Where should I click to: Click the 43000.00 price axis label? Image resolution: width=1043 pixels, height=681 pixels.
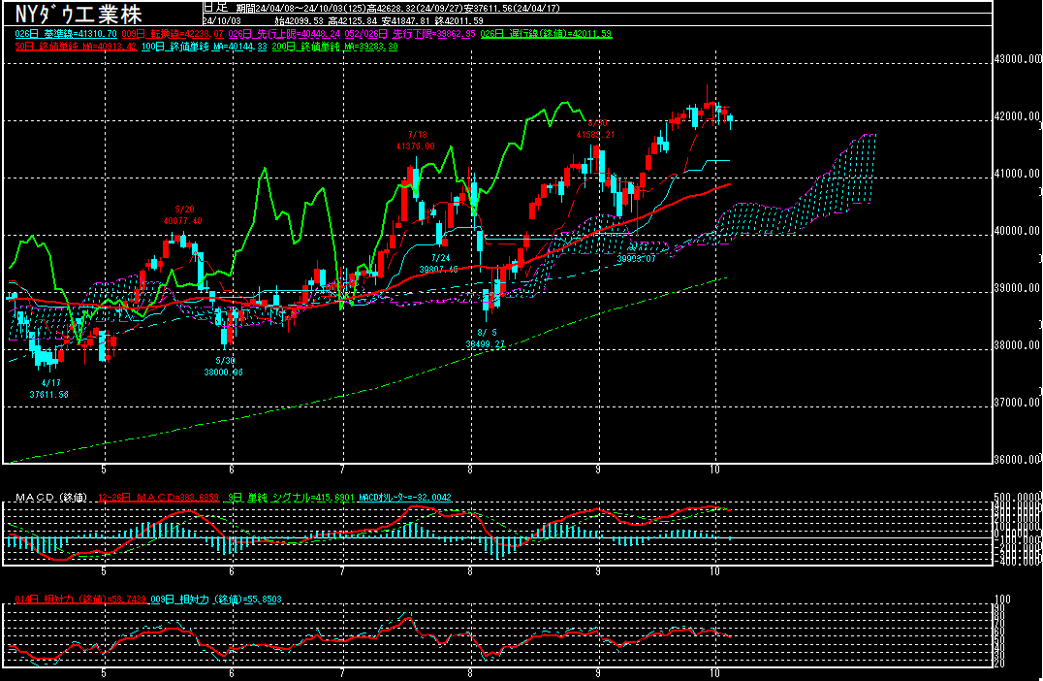point(1018,59)
